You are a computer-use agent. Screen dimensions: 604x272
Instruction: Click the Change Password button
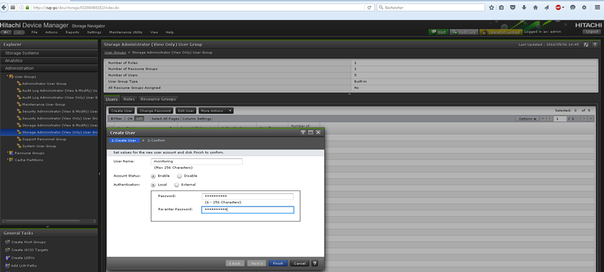(x=155, y=111)
